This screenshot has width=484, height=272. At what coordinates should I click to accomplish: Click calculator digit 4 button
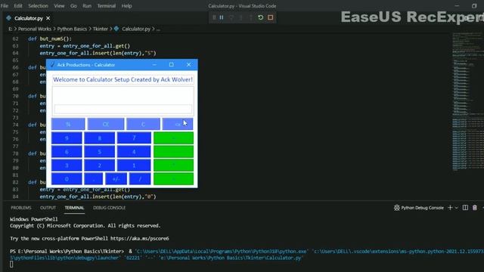click(x=134, y=152)
